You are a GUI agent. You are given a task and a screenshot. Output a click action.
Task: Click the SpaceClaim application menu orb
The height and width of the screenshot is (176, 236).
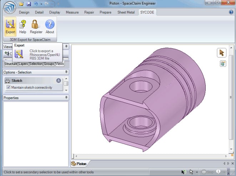click(7, 7)
